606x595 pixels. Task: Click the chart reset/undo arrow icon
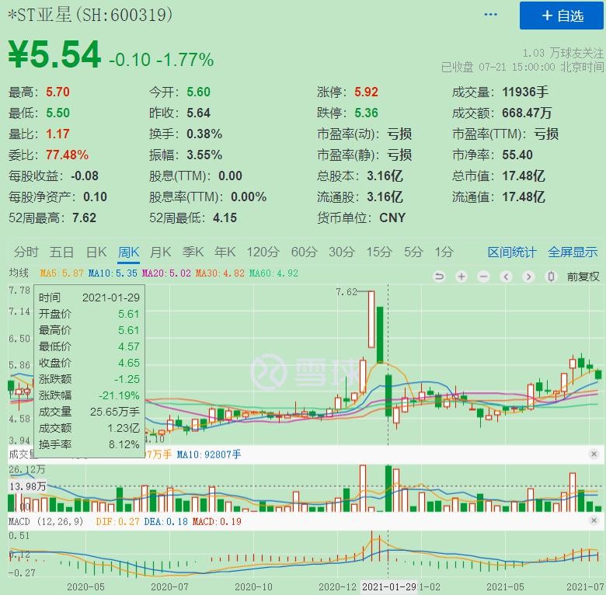coord(440,277)
